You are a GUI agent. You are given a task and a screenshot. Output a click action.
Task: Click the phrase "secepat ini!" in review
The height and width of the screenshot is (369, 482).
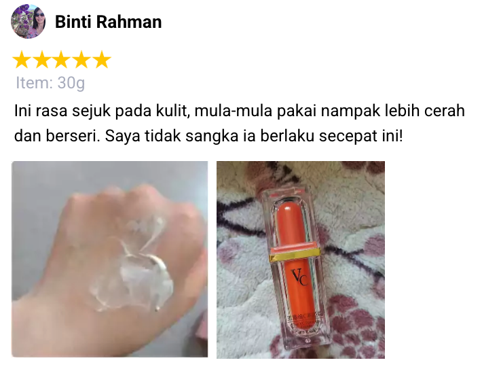point(361,136)
